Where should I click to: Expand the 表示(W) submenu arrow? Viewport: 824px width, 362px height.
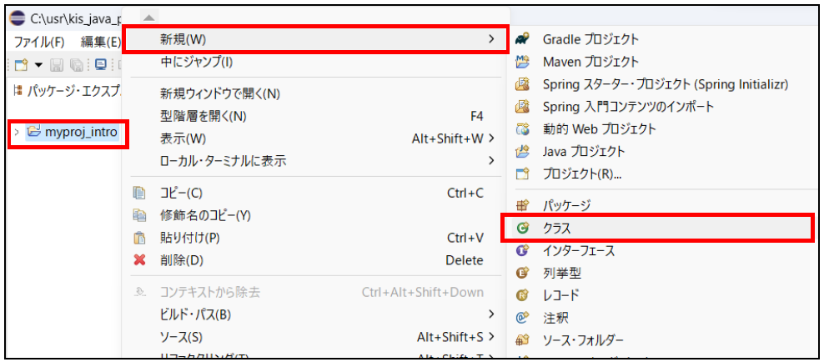click(491, 138)
